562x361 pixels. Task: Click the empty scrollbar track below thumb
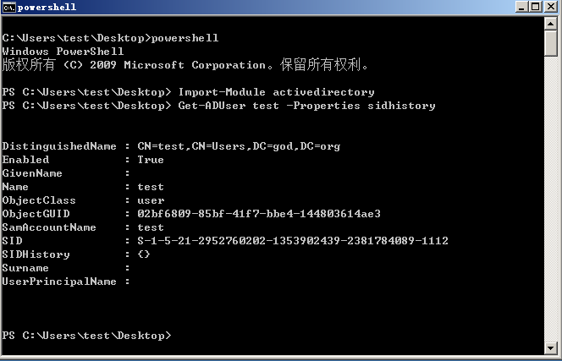tap(550, 199)
